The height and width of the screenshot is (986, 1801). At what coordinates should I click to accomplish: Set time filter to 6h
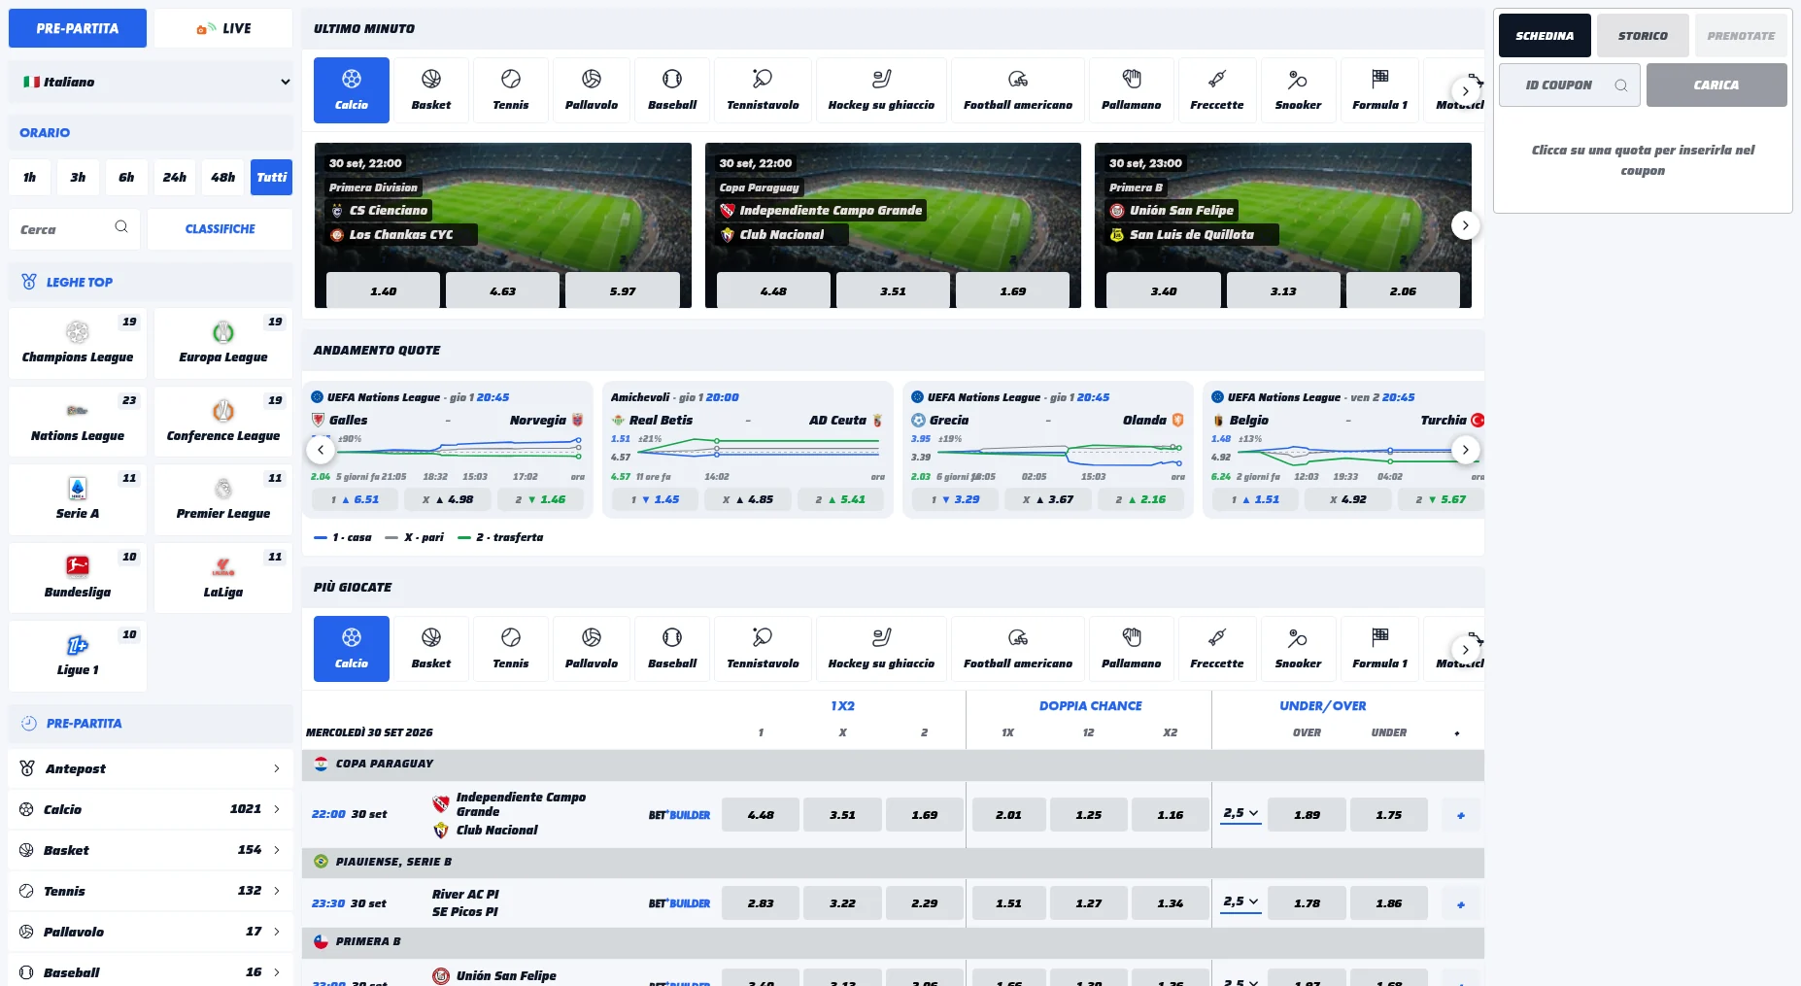click(x=126, y=177)
